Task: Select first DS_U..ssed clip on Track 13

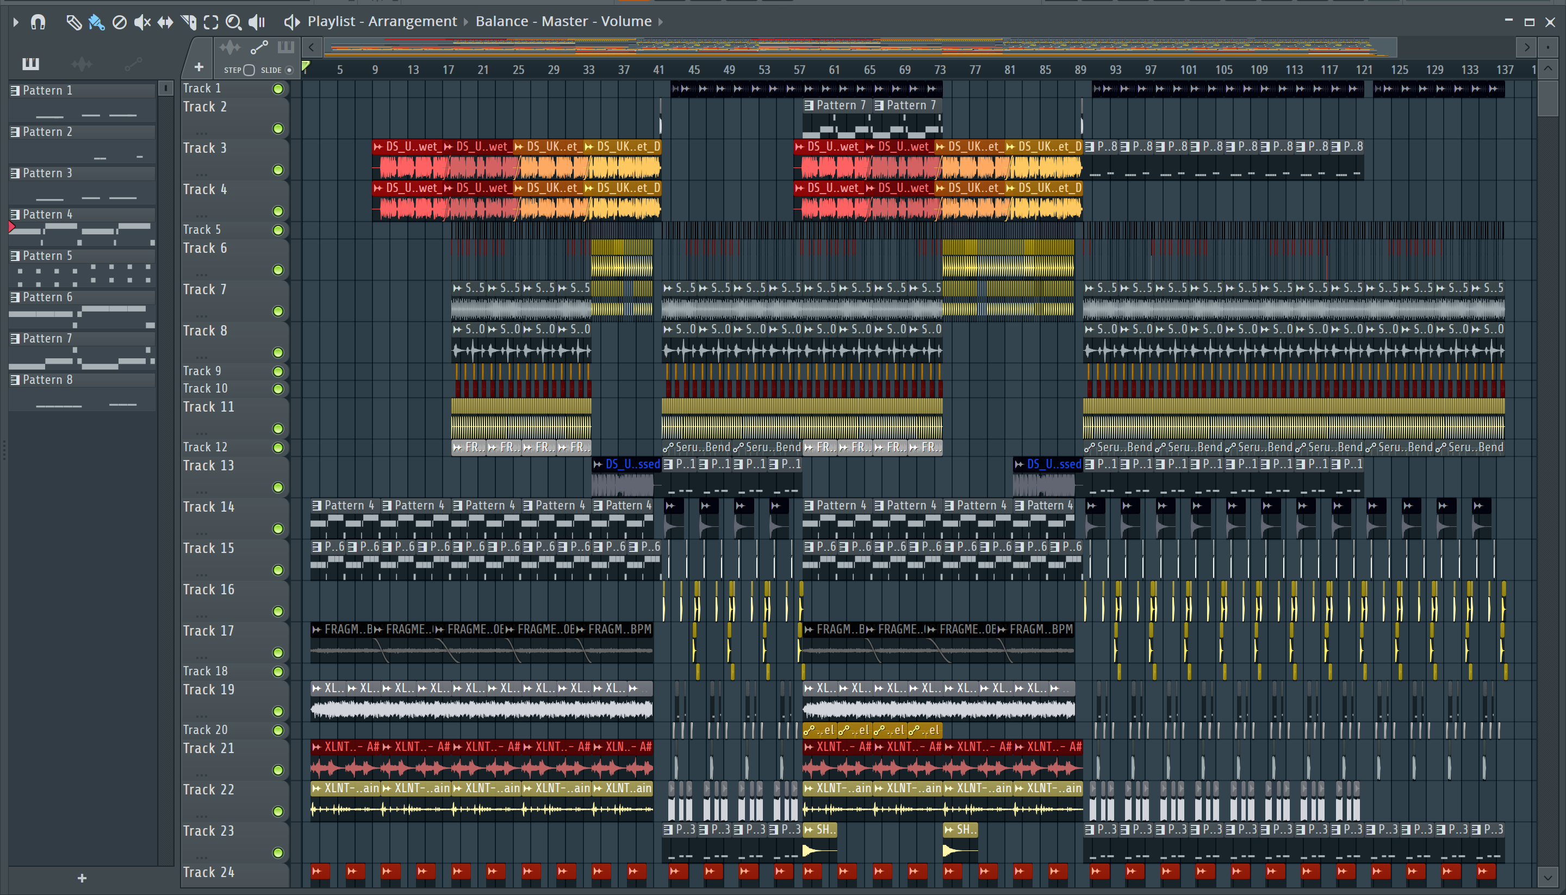Action: [x=626, y=477]
